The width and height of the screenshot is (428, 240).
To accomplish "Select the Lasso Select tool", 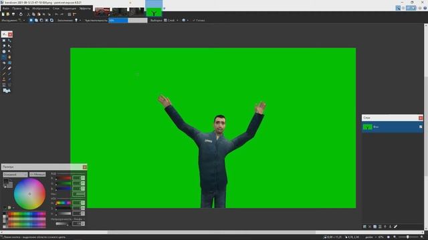I will pyautogui.click(x=4, y=46).
